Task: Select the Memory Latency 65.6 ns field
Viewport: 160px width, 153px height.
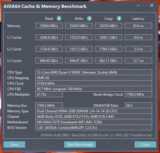Action: pyautogui.click(x=138, y=26)
